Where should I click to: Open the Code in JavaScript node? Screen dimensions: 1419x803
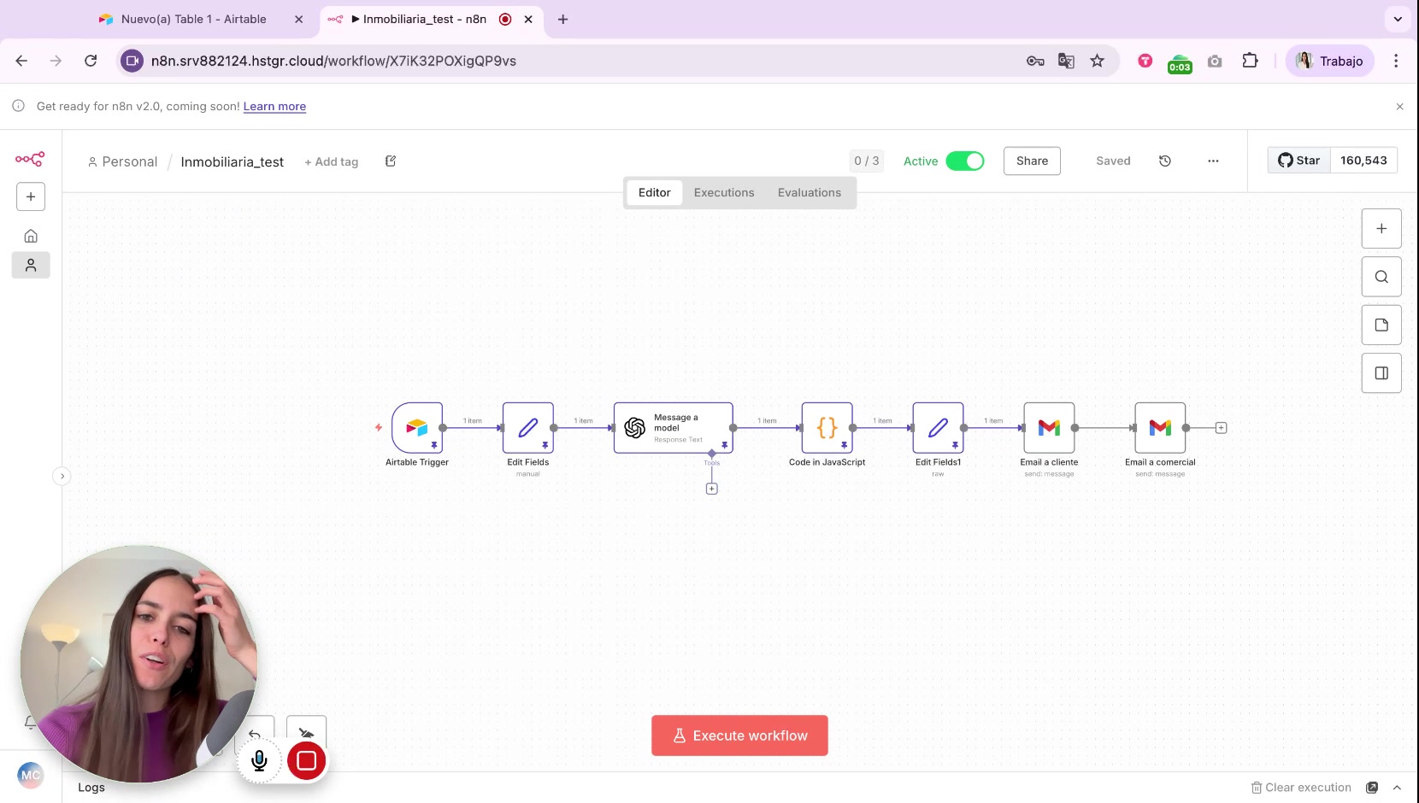point(827,427)
